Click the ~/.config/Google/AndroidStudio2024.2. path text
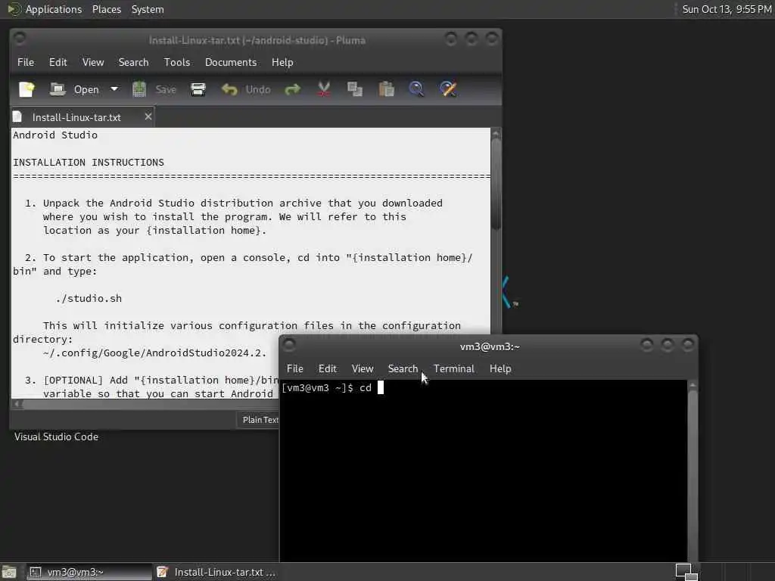The image size is (775, 581). (x=154, y=353)
